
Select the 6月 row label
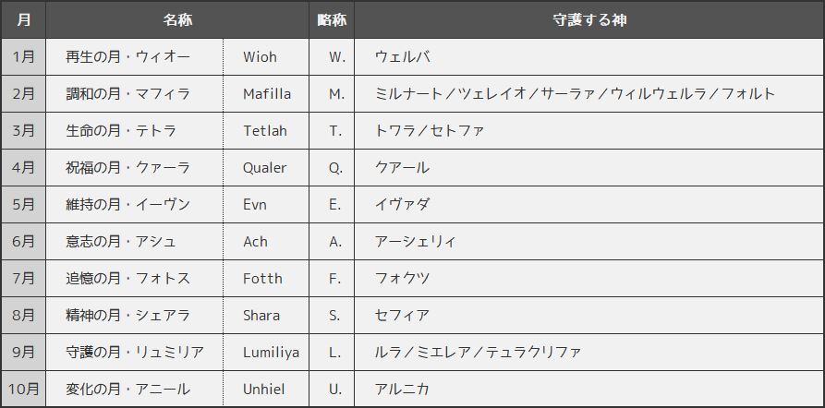(x=24, y=242)
